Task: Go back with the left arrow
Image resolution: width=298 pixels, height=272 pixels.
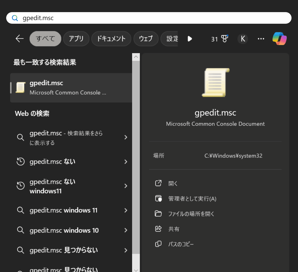Action: pyautogui.click(x=20, y=39)
